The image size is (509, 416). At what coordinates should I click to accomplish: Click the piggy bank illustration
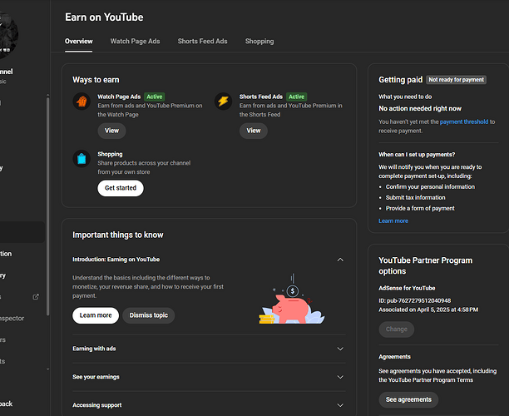(x=291, y=299)
